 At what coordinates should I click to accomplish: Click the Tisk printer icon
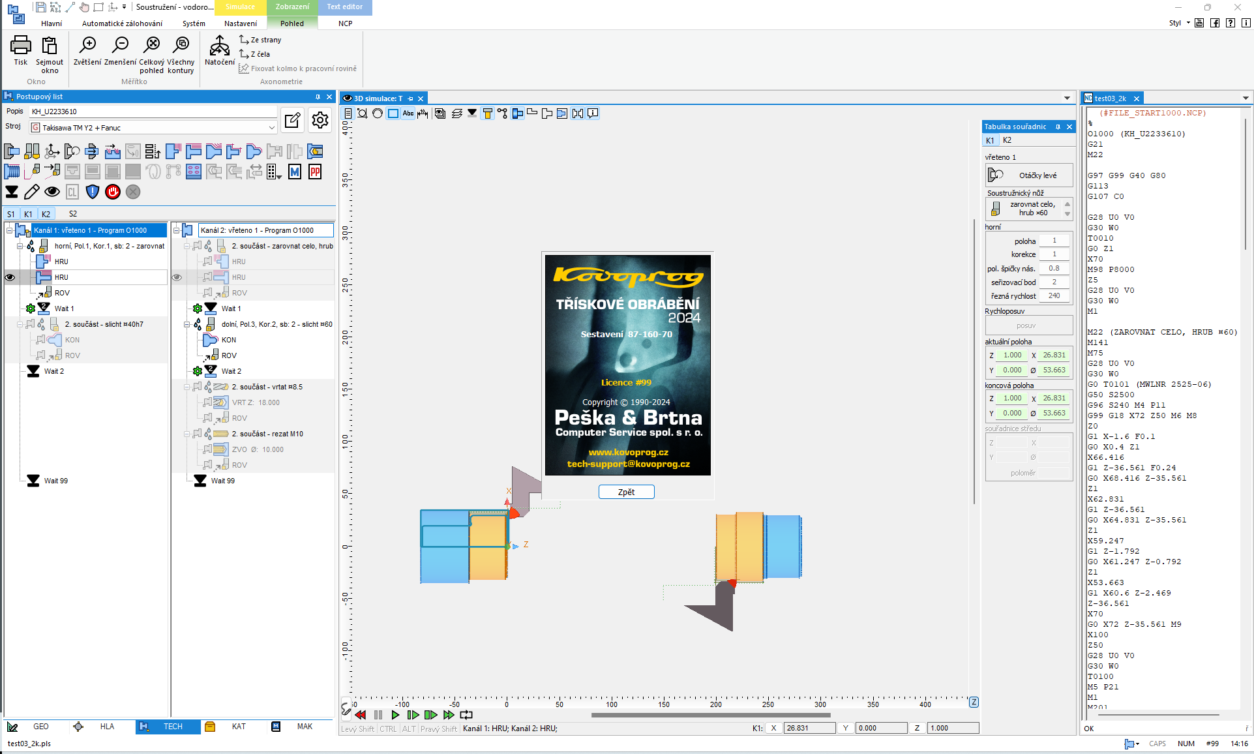point(21,45)
